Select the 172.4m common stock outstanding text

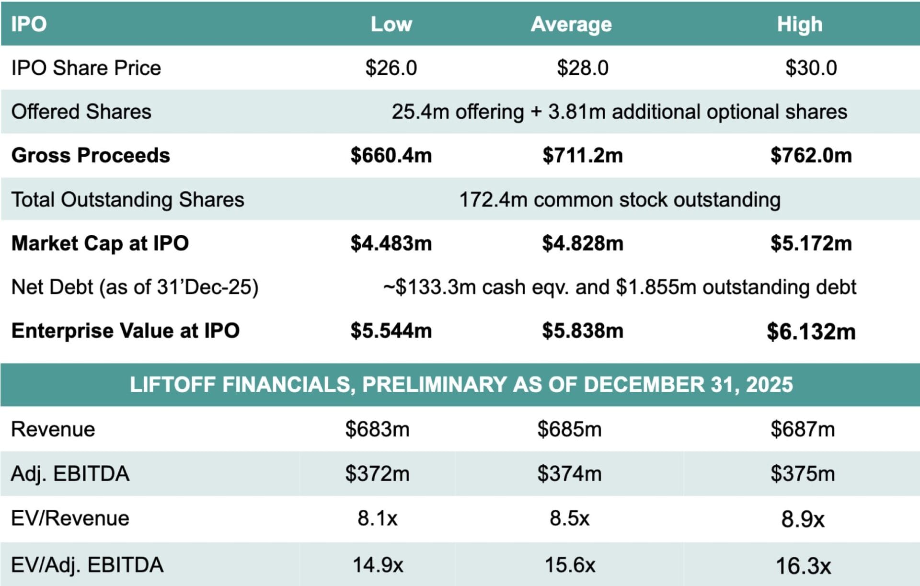620,199
